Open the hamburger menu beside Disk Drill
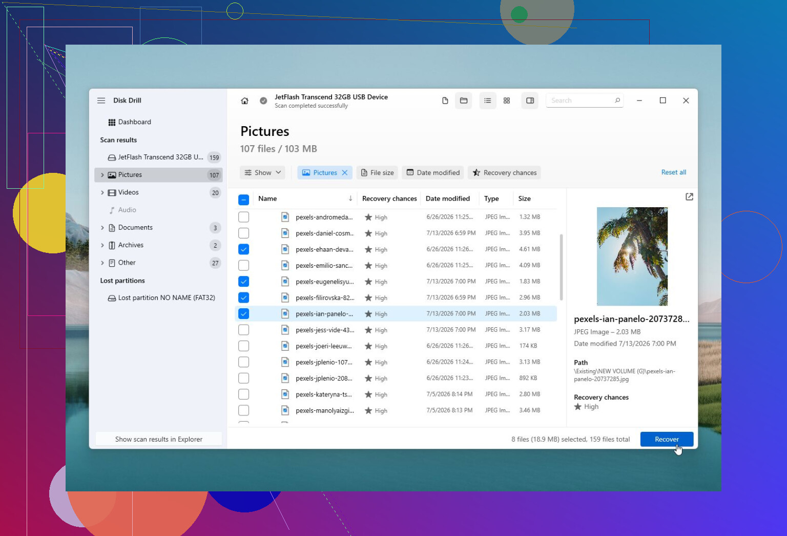Screen dimensions: 787x536 (x=101, y=101)
